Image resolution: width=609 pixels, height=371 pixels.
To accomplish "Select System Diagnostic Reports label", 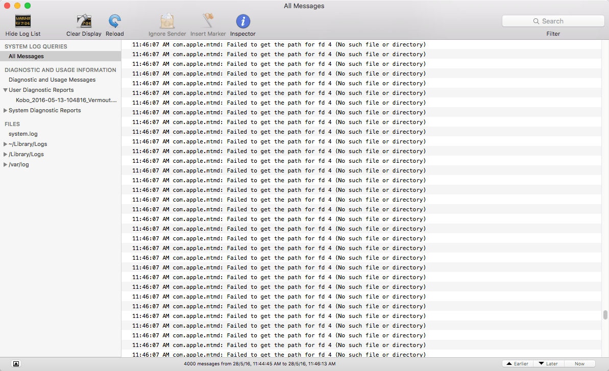I will pyautogui.click(x=44, y=111).
